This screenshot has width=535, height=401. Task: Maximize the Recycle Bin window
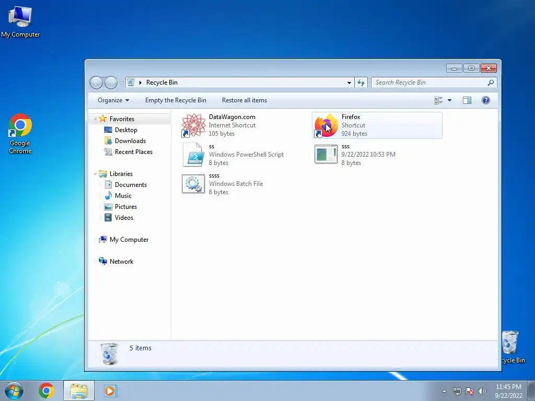(x=471, y=68)
